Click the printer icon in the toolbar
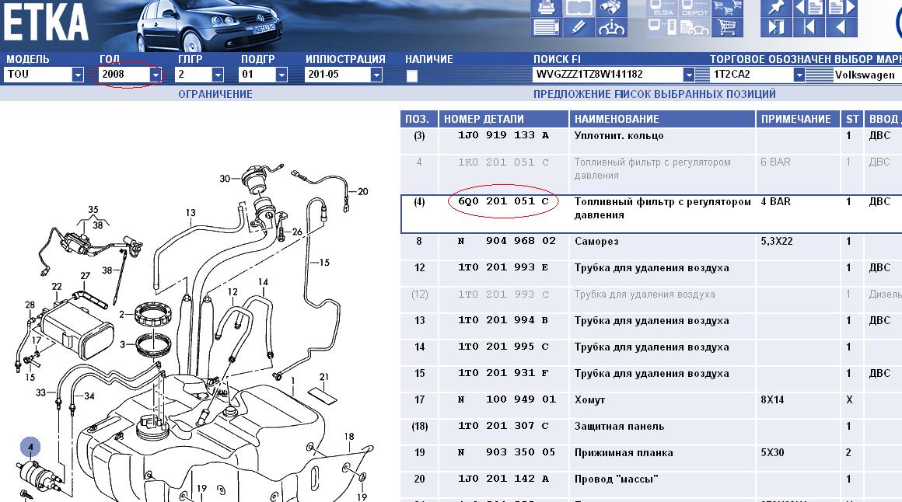 click(546, 9)
